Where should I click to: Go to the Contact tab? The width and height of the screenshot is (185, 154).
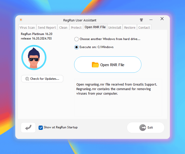[x=144, y=27]
